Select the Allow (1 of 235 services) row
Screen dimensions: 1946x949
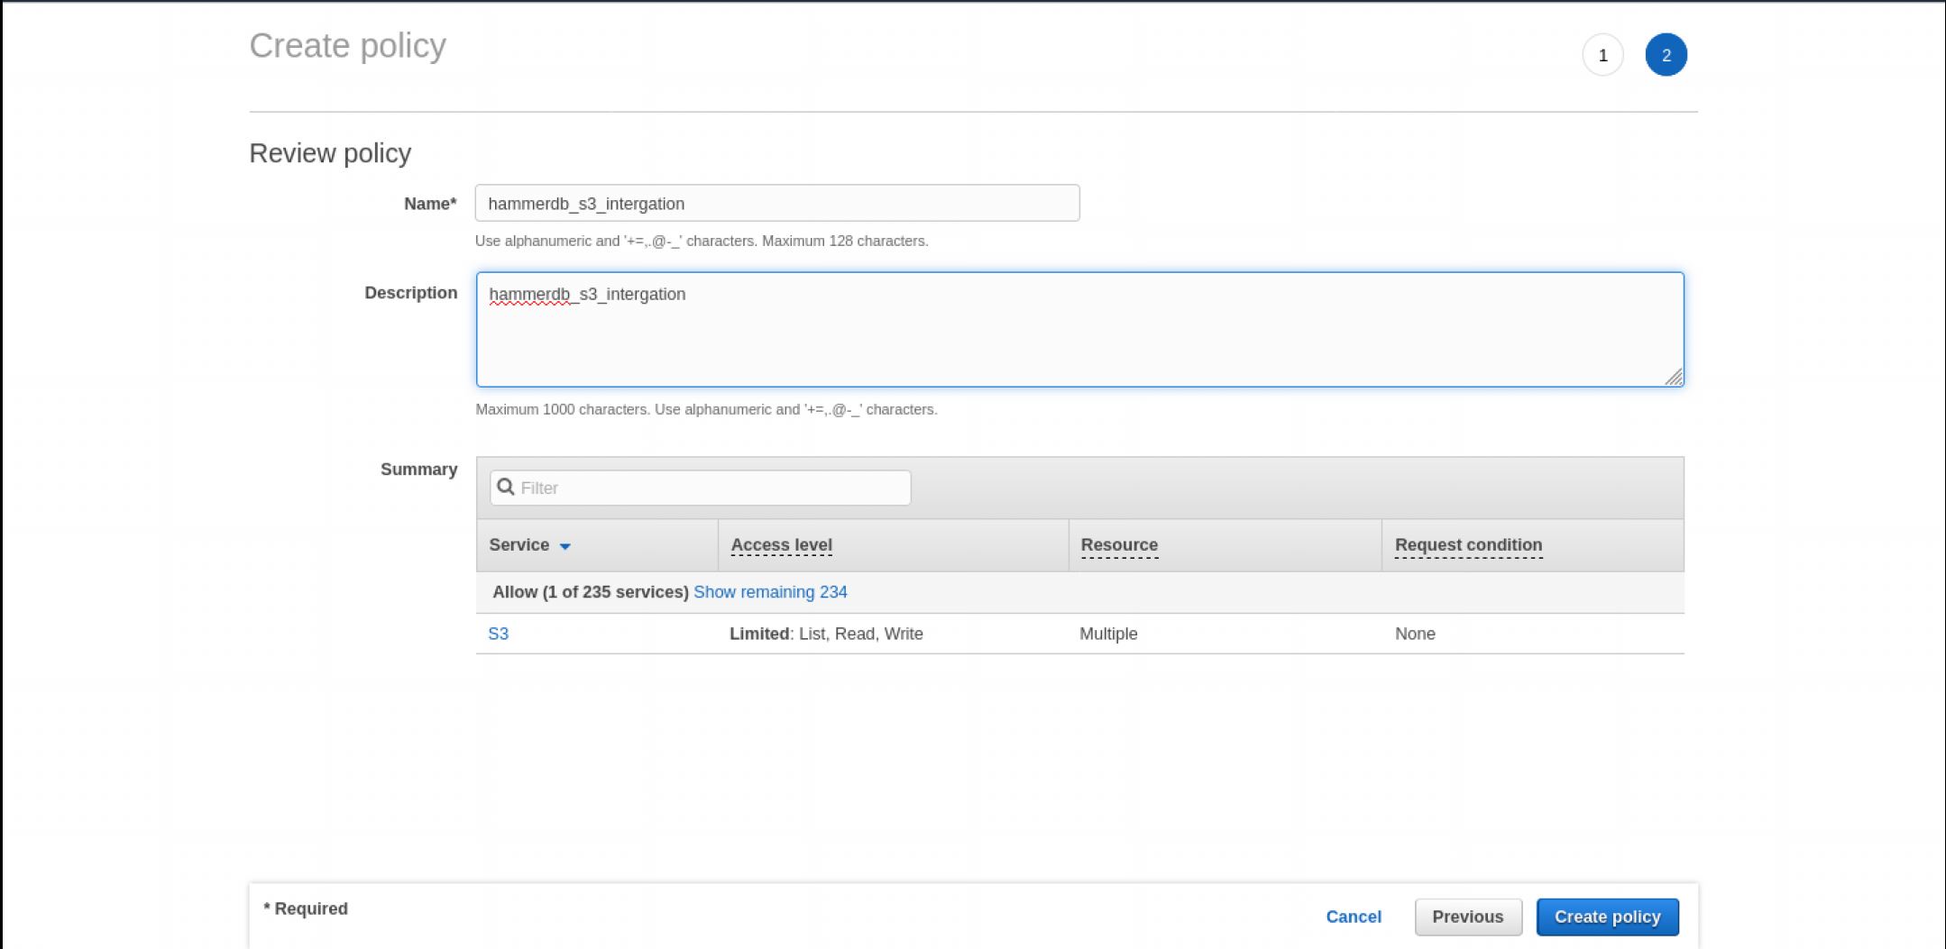point(590,592)
